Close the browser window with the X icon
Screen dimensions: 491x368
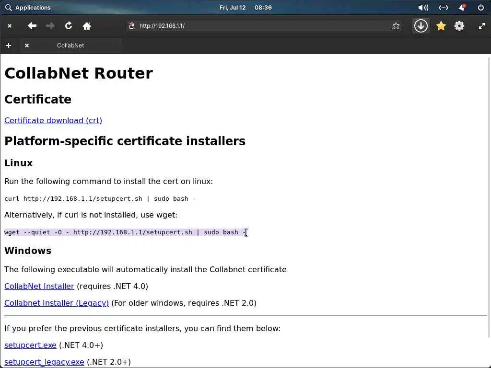point(10,26)
